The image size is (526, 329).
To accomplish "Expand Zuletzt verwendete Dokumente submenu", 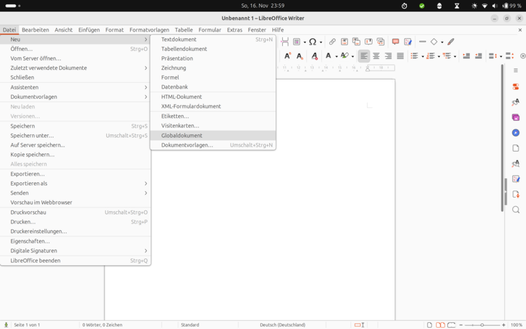I will pos(75,68).
